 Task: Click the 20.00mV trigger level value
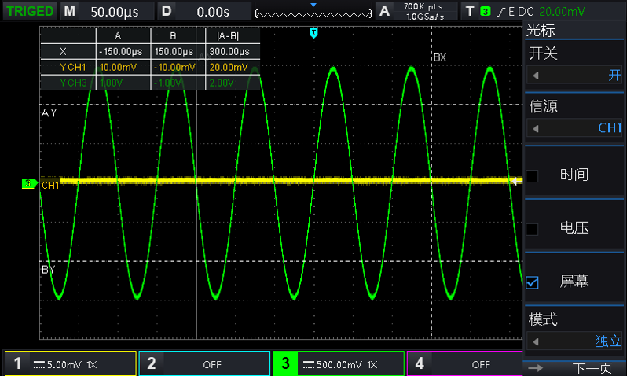point(562,11)
